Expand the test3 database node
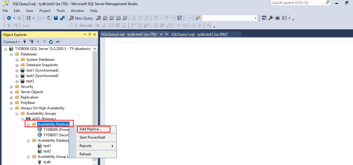Image resolution: width=353 pixels, height=165 pixels. point(17,81)
